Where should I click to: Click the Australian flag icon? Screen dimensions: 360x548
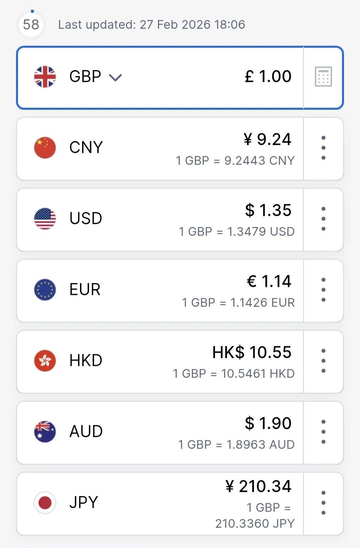point(45,432)
